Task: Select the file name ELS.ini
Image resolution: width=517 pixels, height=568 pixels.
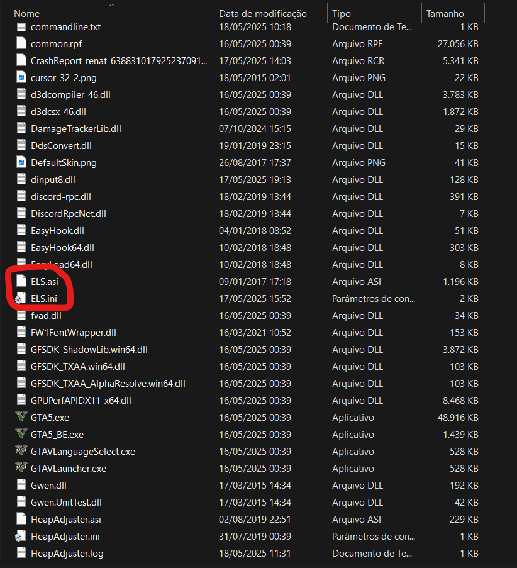Action: point(44,299)
